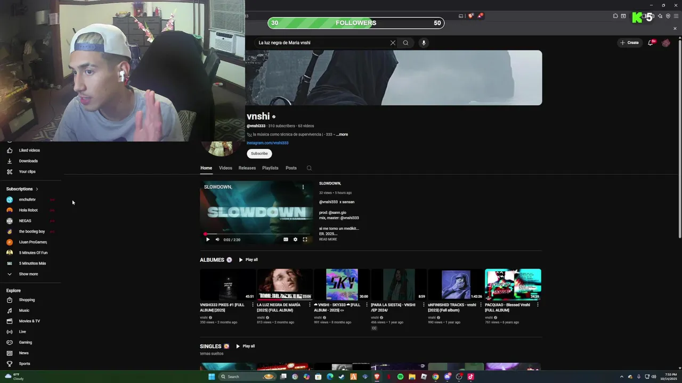Open browser extensions puzzle icon

(615, 16)
